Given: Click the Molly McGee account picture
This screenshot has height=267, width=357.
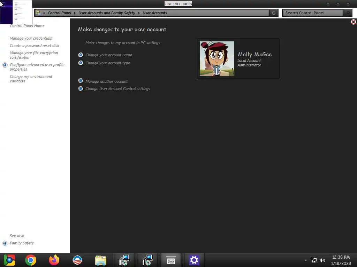Looking at the screenshot, I should click(217, 58).
